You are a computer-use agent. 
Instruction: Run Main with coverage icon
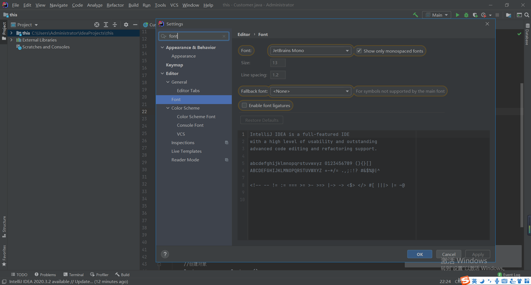475,15
